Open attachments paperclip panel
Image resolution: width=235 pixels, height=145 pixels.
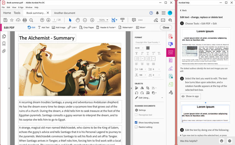point(4,51)
